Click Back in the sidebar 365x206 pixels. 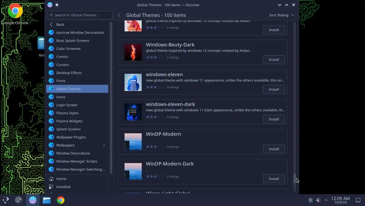point(77,24)
